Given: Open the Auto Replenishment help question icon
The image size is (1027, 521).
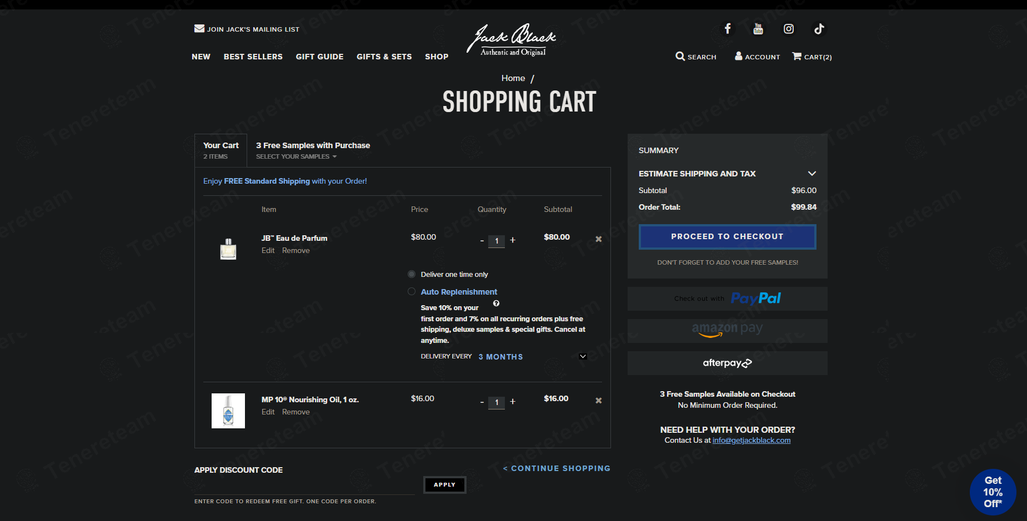Looking at the screenshot, I should pyautogui.click(x=497, y=304).
